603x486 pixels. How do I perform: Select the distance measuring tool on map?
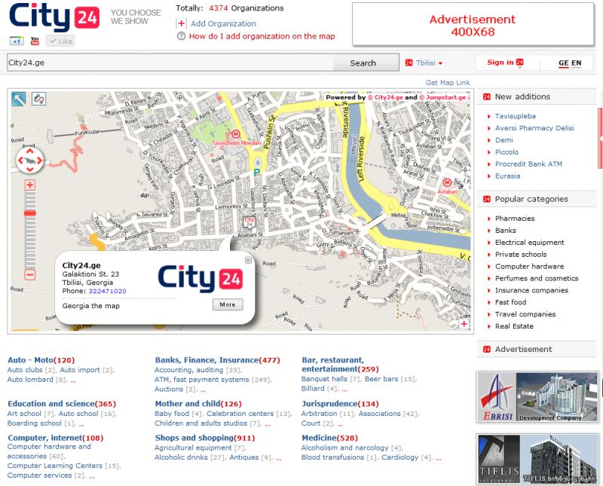(x=38, y=99)
